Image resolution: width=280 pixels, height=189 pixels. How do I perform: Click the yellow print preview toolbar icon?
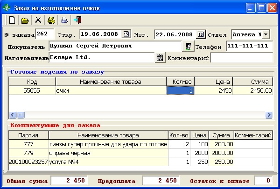pyautogui.click(x=51, y=20)
